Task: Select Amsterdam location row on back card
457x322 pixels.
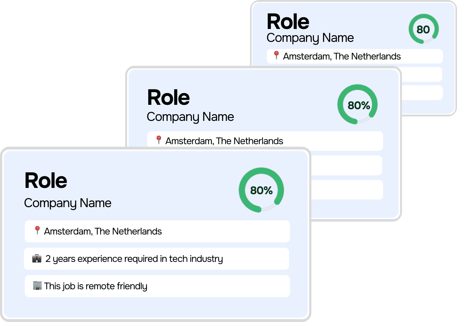Action: (355, 56)
